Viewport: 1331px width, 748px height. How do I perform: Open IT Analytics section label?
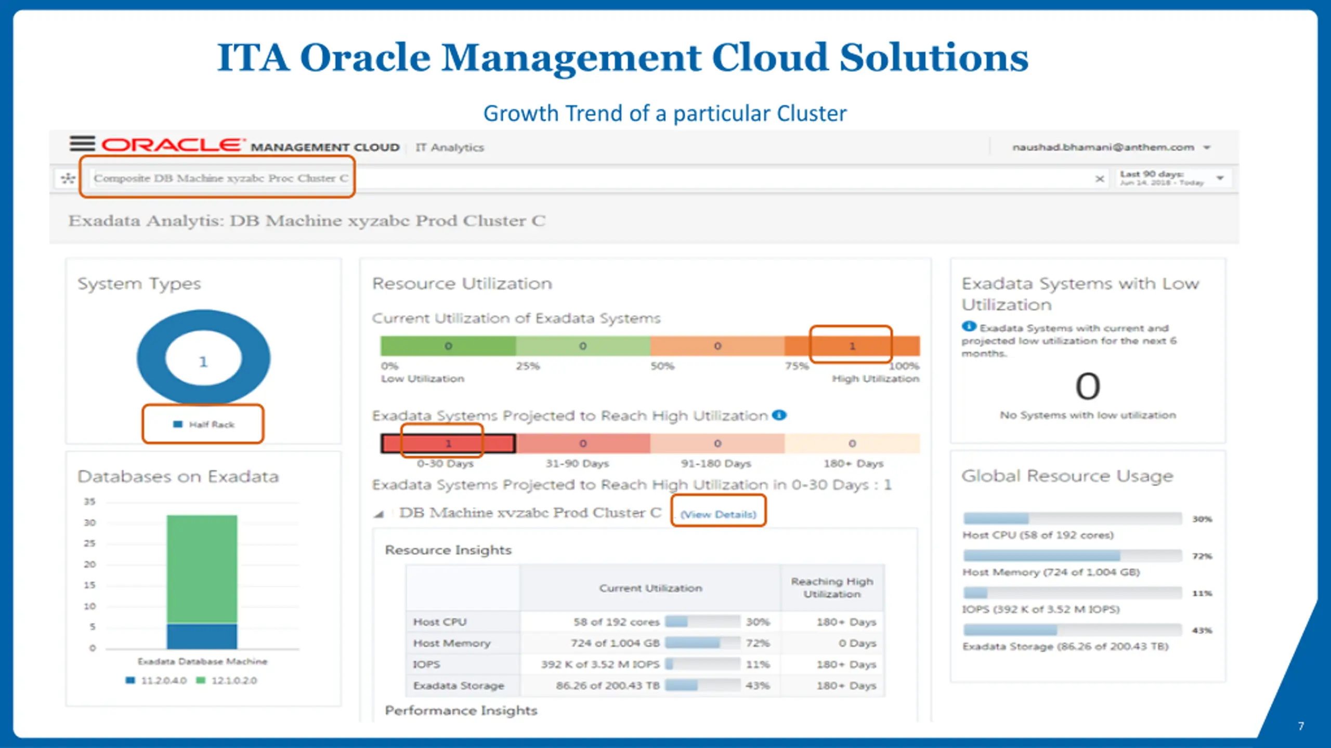(x=450, y=148)
